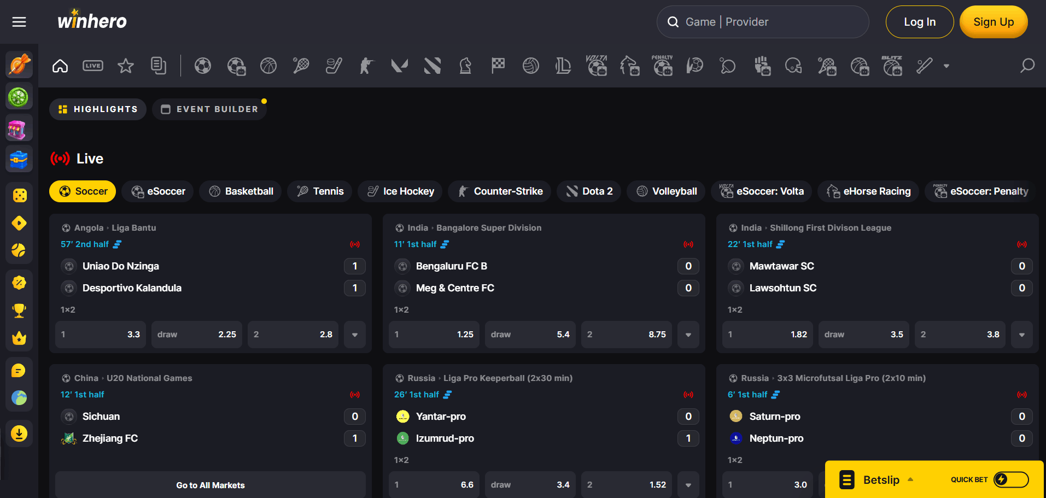This screenshot has height=498, width=1046.
Task: Select the tennis racket icon in sports bar
Action: point(301,66)
